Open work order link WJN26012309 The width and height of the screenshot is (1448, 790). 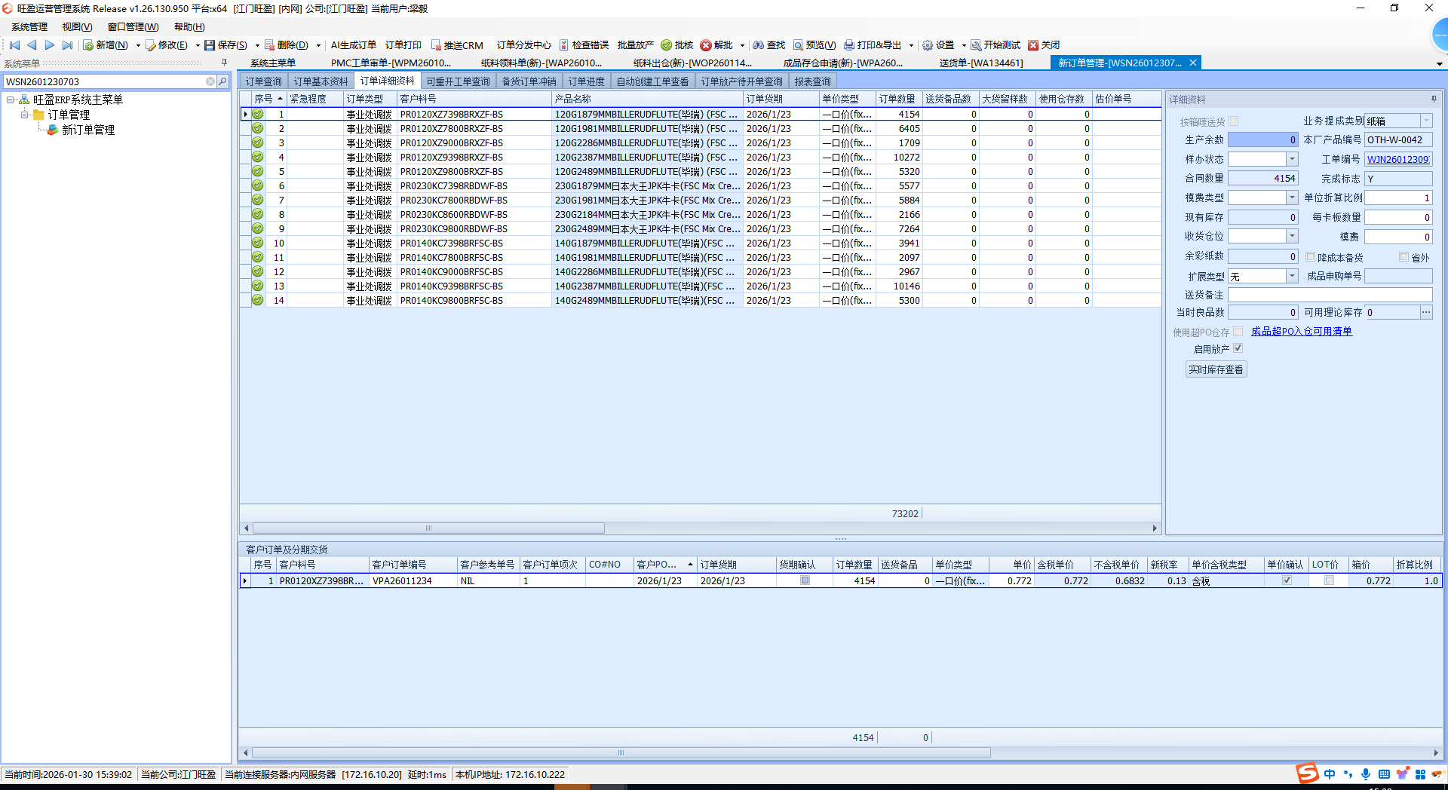[1398, 159]
